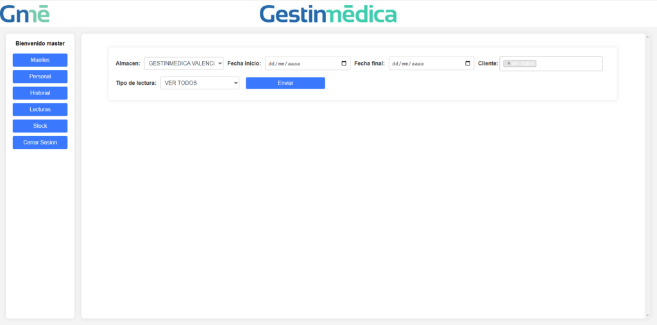Click the Gestinmedica logo at the top

328,14
